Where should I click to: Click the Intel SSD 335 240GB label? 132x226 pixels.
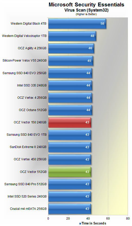pos(32,85)
